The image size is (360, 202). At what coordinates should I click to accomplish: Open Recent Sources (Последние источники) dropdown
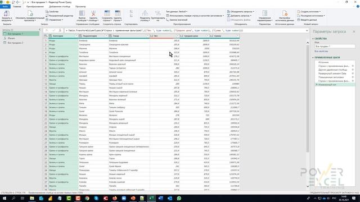pos(311,16)
